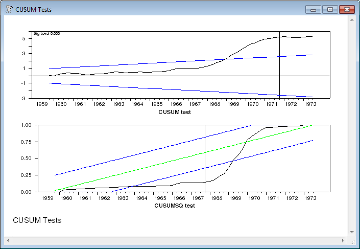The width and height of the screenshot is (360, 249).
Task: Click the 1973 label on CUSUM chart x-axis
Action: pos(310,104)
